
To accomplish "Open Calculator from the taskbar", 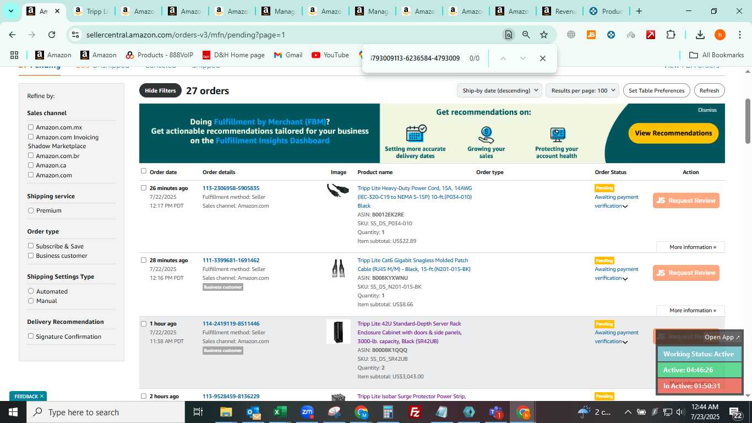I will (x=388, y=412).
